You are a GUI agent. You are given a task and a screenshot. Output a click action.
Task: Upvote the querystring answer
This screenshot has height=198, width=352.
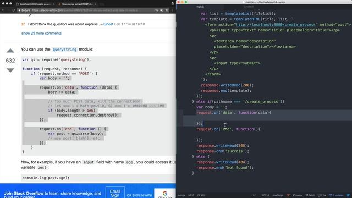tap(10, 51)
